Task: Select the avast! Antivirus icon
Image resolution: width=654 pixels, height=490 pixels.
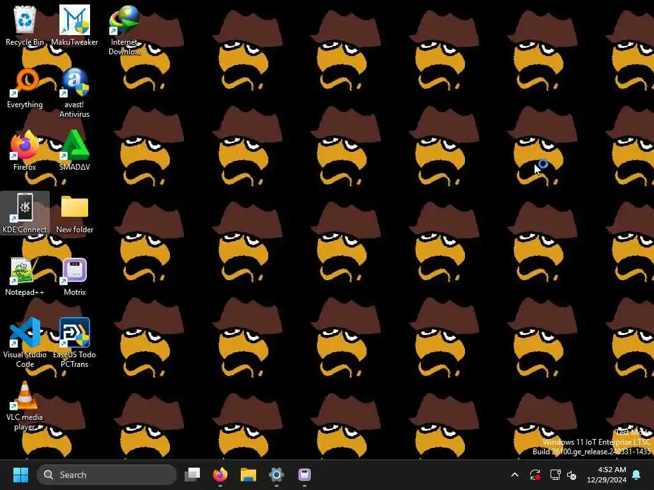Action: pos(74,93)
